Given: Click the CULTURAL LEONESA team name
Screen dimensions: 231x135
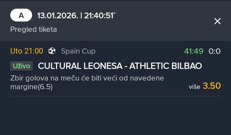Looking at the screenshot, I should 80,66.
